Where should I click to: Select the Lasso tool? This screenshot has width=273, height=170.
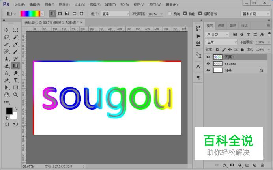(x=6, y=37)
